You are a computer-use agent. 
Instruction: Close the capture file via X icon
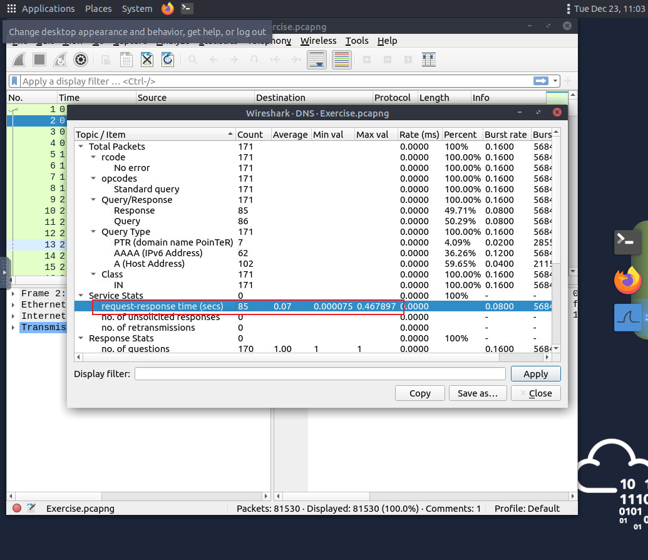[147, 60]
